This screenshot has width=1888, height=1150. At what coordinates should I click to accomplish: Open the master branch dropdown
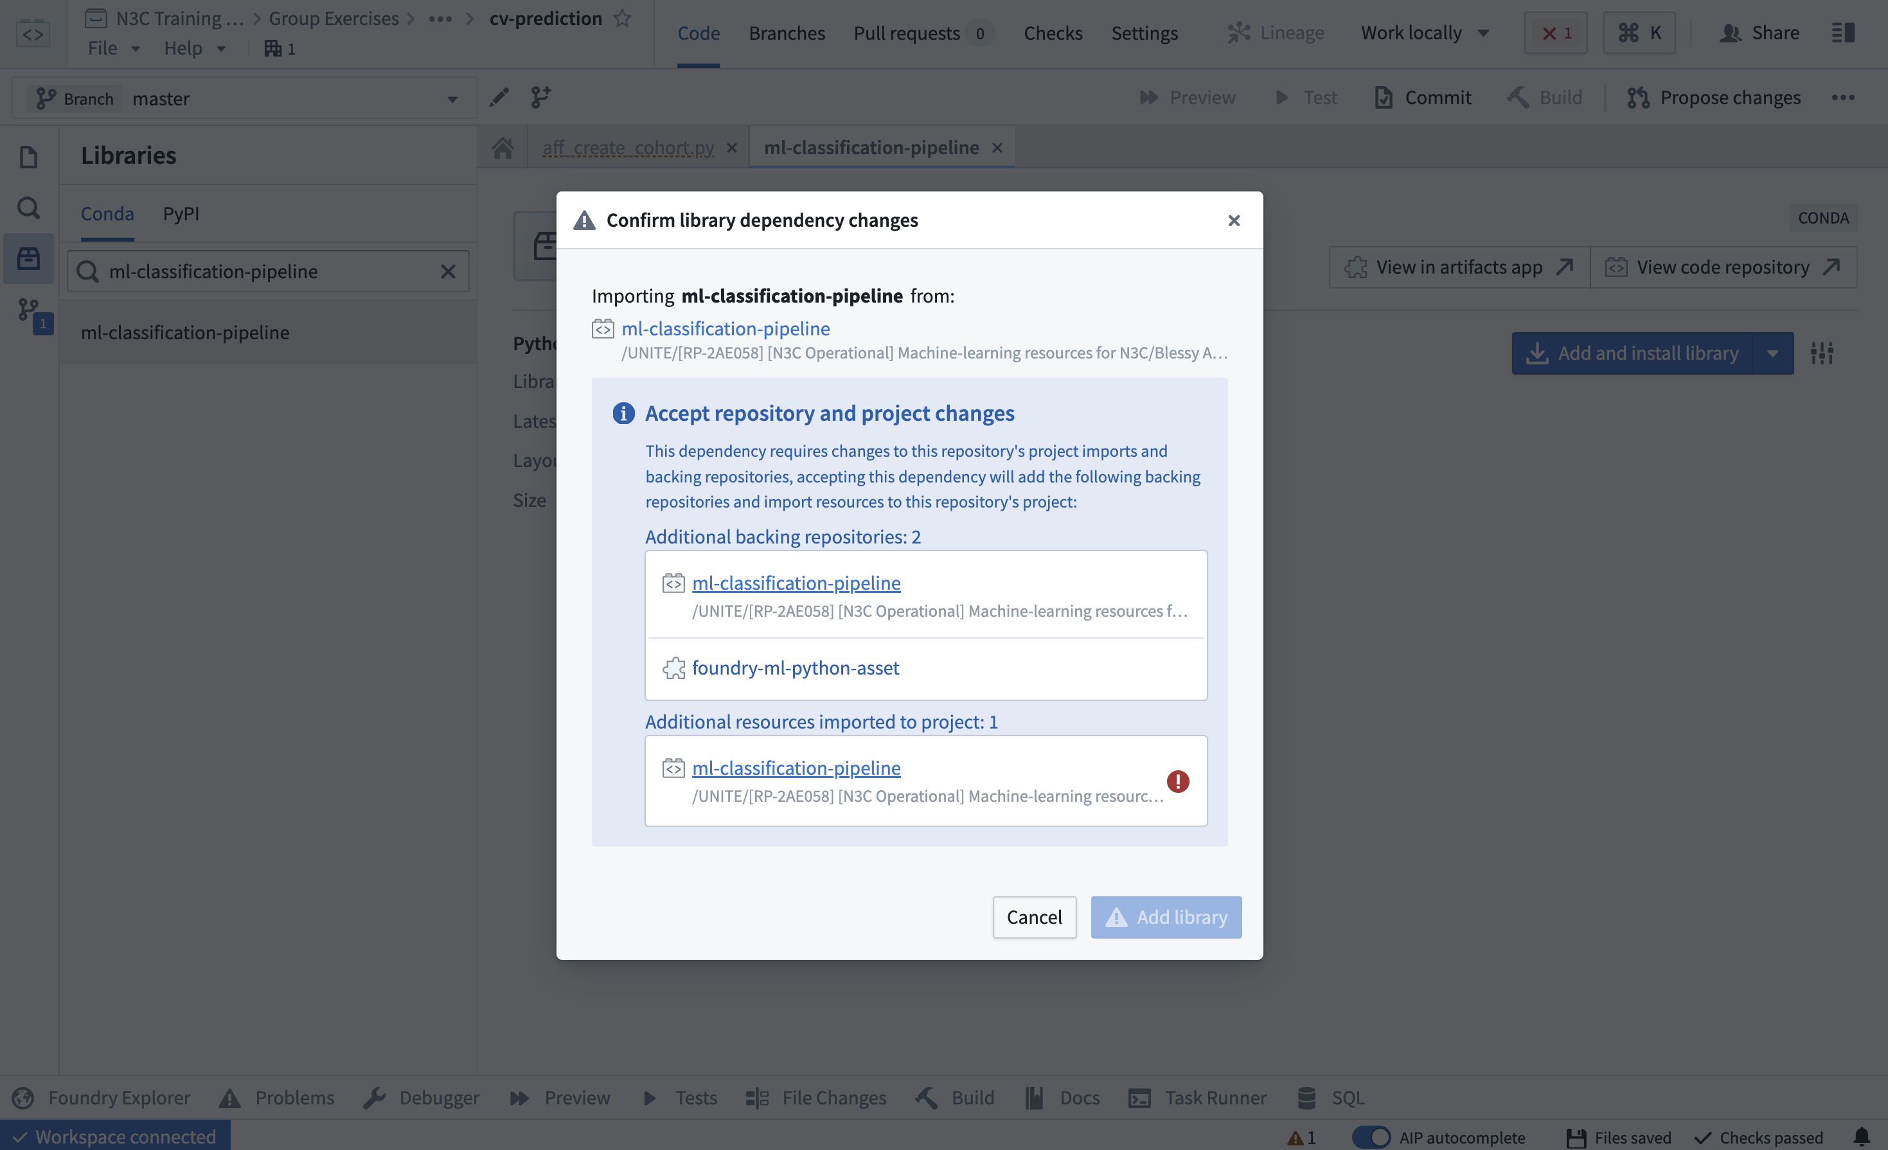pyautogui.click(x=451, y=98)
